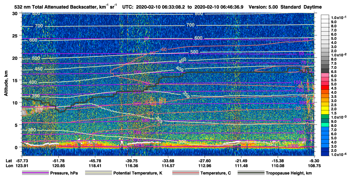Click the longitude value '123.91'
The image size is (349, 179).
coord(22,166)
